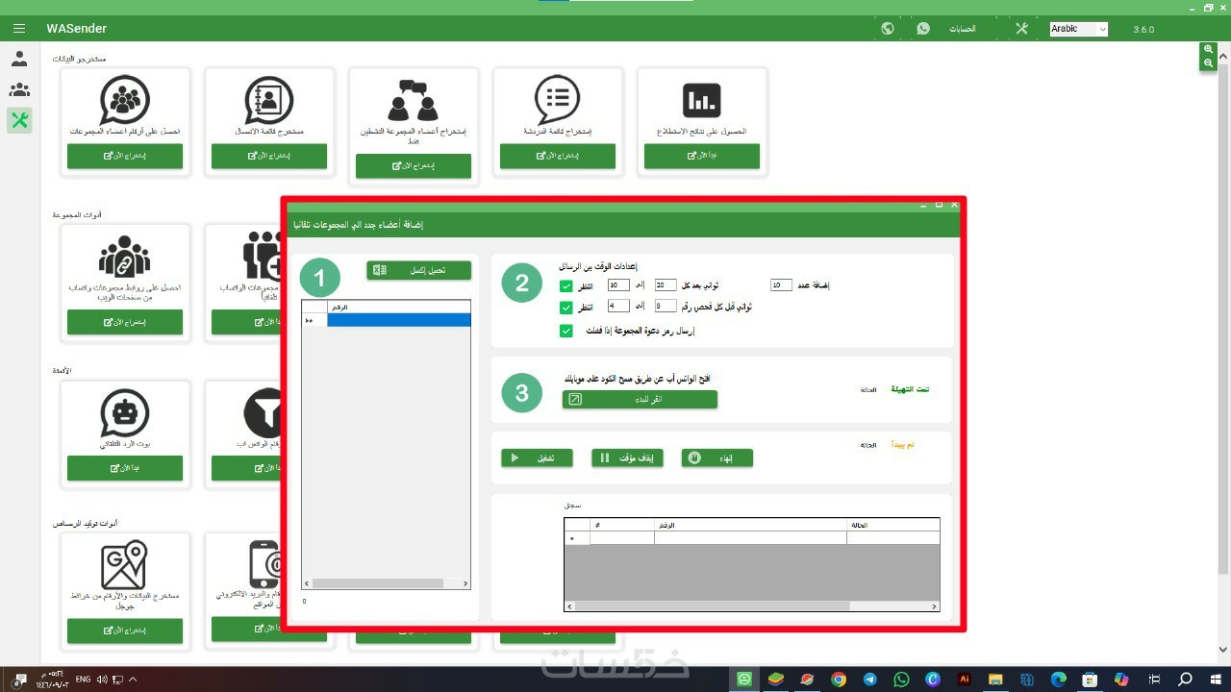Toggle first انتظر wait checkbox
Screen dimensions: 1231x692
click(x=565, y=286)
